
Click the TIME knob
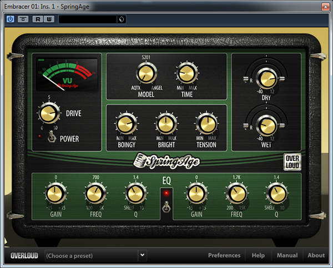186,73
